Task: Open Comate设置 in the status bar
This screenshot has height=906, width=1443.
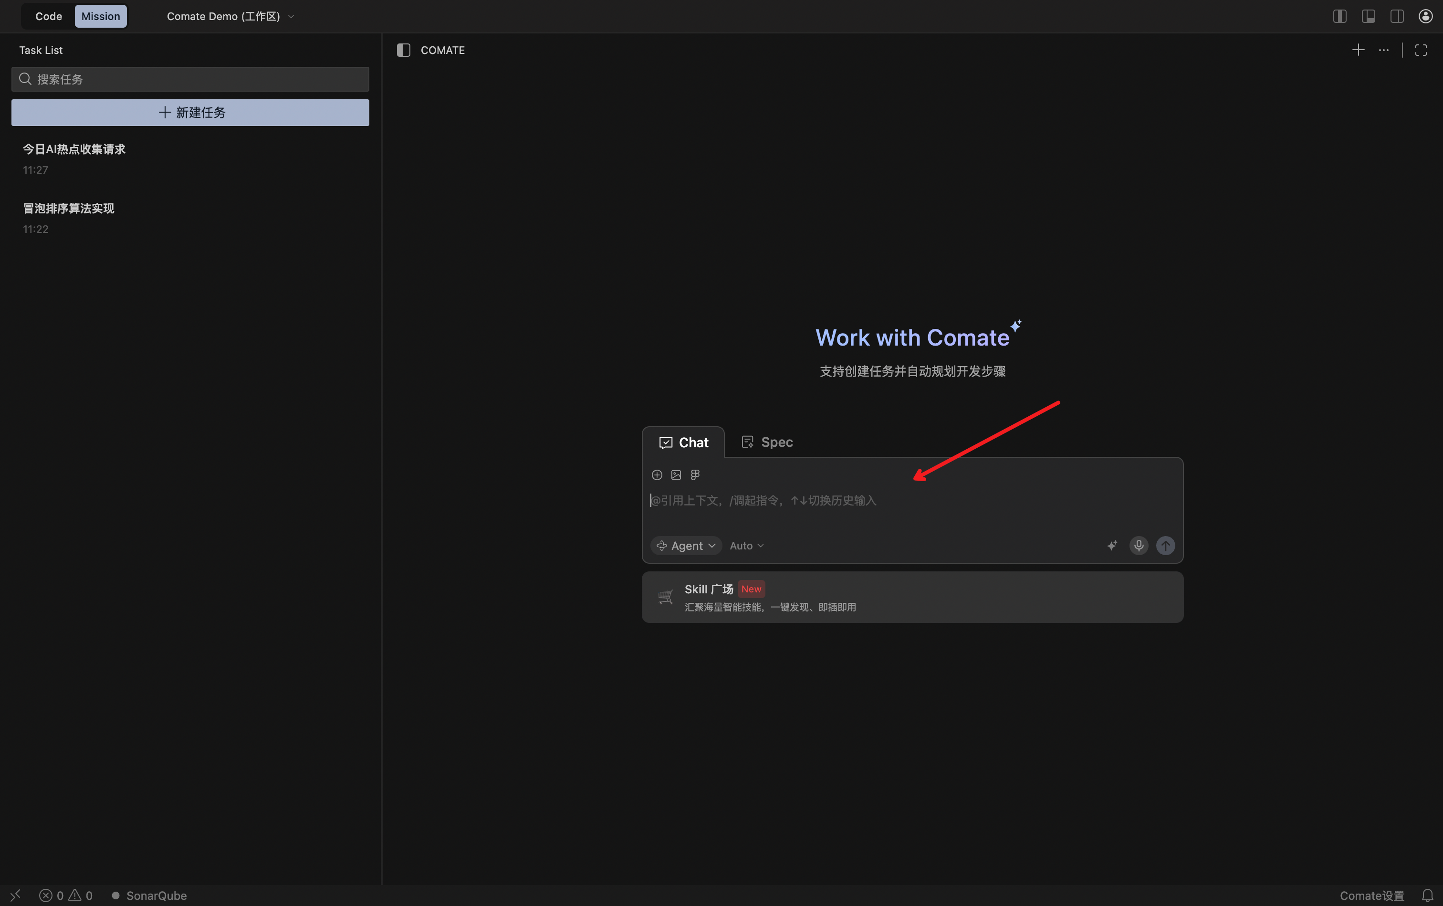Action: [1372, 896]
